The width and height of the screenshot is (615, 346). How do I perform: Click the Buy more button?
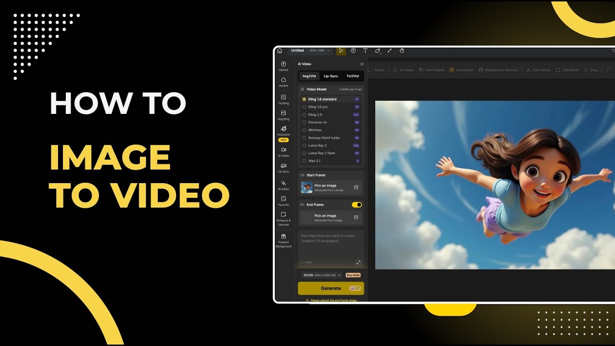pyautogui.click(x=353, y=275)
